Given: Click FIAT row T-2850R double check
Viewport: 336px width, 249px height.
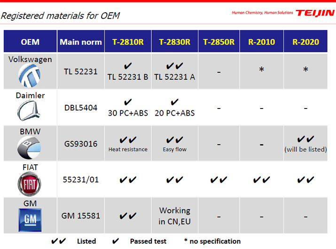Looking at the screenshot, I should (x=219, y=179).
